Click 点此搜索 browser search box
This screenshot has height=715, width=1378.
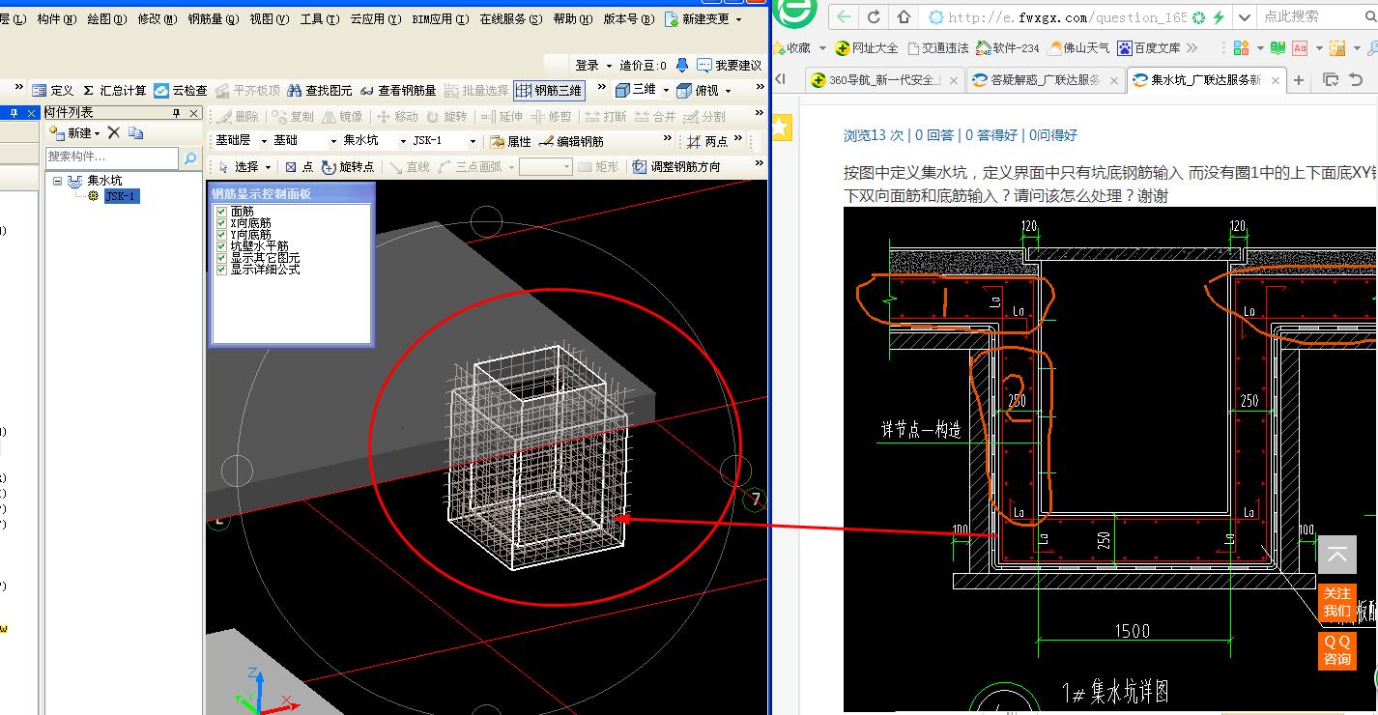click(1306, 16)
